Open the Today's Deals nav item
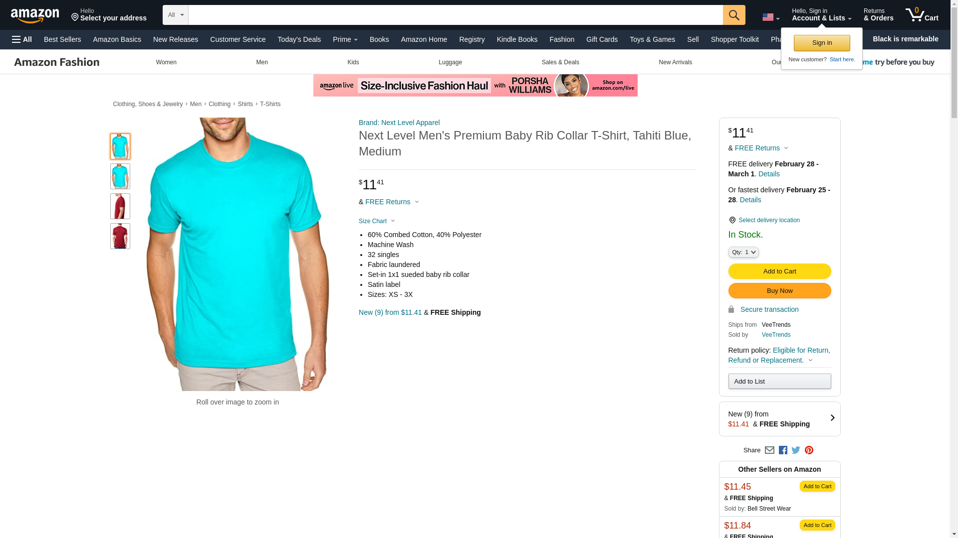 pos(299,39)
